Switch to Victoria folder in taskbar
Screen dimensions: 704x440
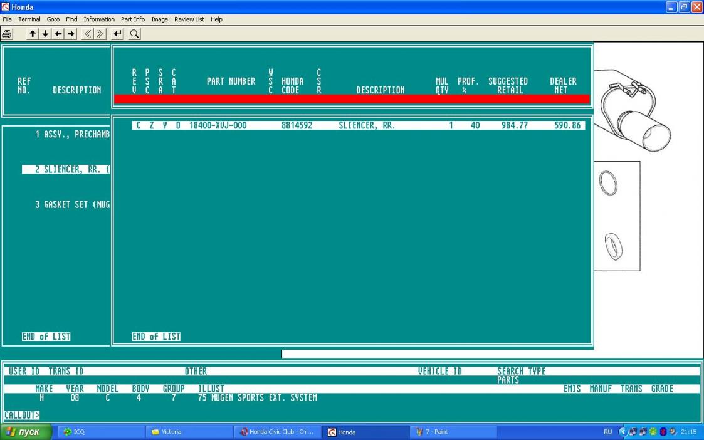point(189,432)
